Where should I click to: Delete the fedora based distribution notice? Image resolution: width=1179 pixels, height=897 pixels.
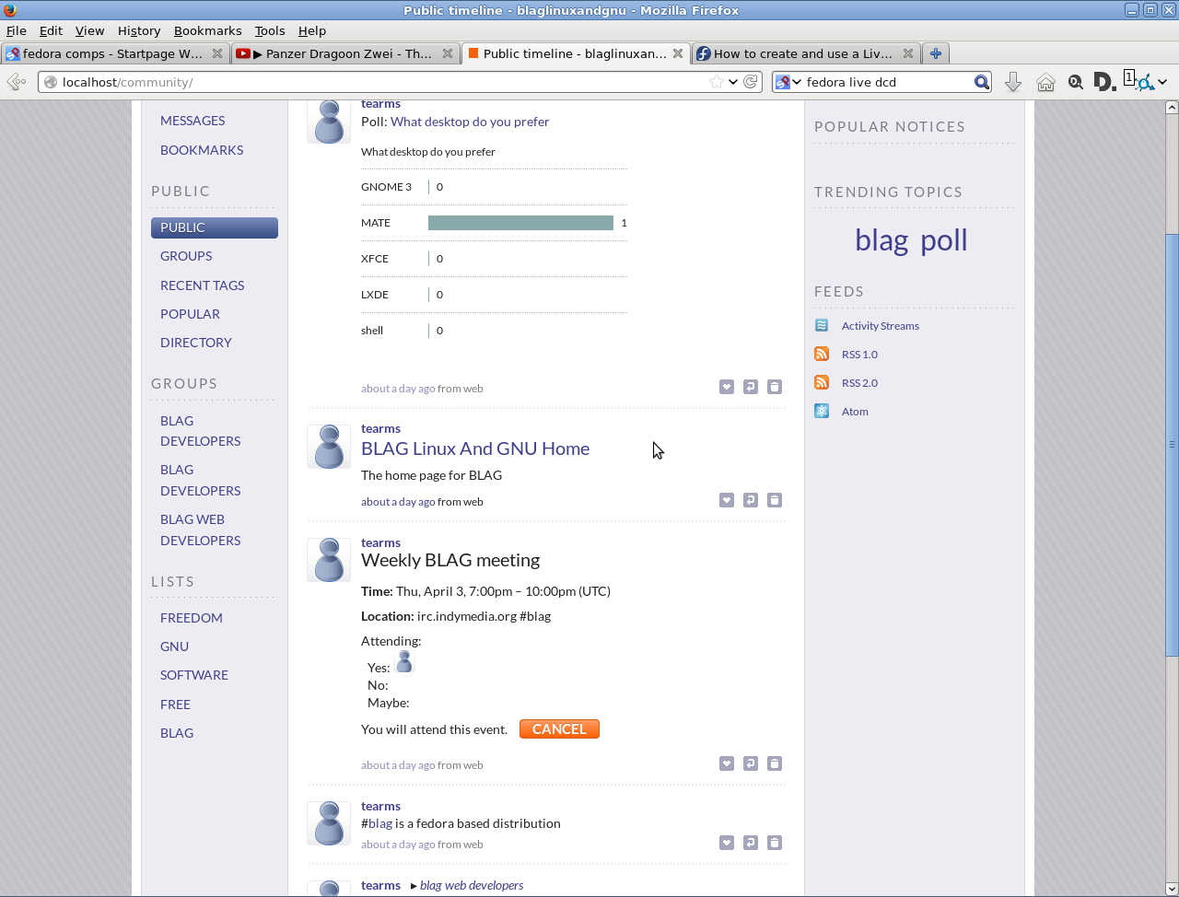[x=775, y=843]
